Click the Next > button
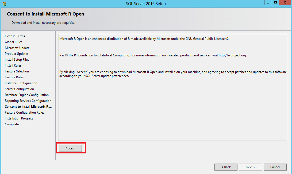Screen dimensions: 292x174 coord(251,167)
